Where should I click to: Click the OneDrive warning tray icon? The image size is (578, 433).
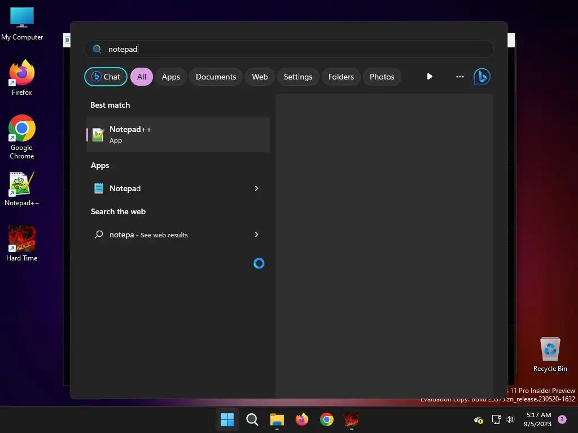tap(479, 419)
